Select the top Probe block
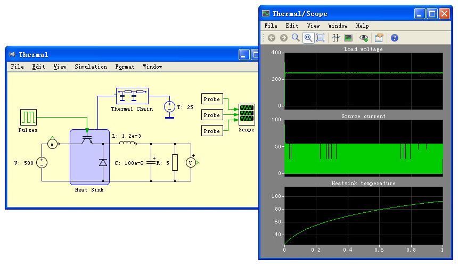The height and width of the screenshot is (266, 458). click(x=212, y=99)
